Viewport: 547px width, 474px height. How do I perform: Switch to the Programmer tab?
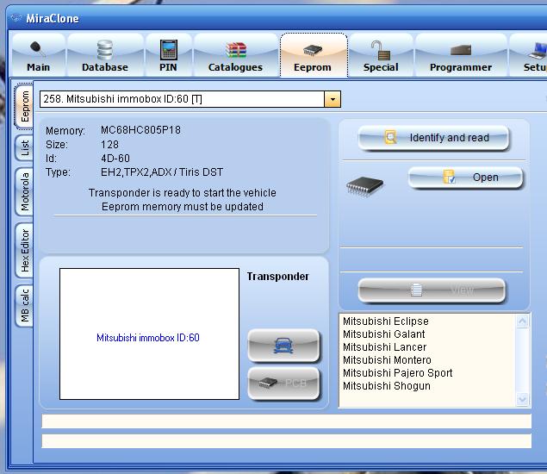point(461,55)
